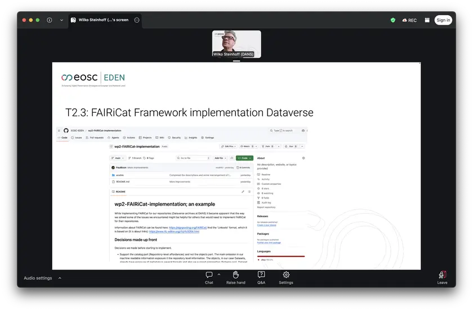Viewport: 473px width, 310px height.
Task: Select the Wiki tab in the shared GitHub page
Action: click(x=160, y=138)
